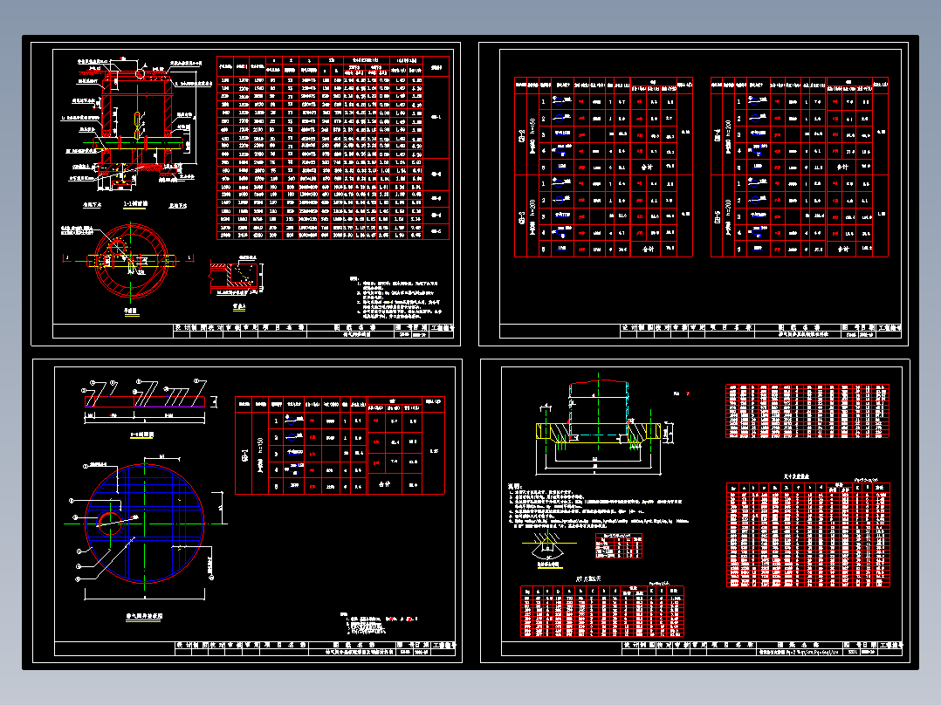Select the GB-2/GB-3 rebar table

coord(604,168)
